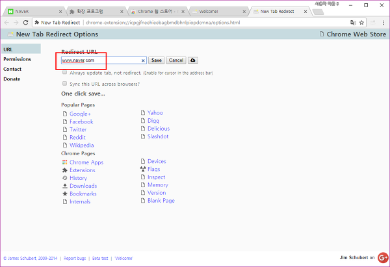Select the Devices link
The image size is (390, 267).
[x=157, y=161]
